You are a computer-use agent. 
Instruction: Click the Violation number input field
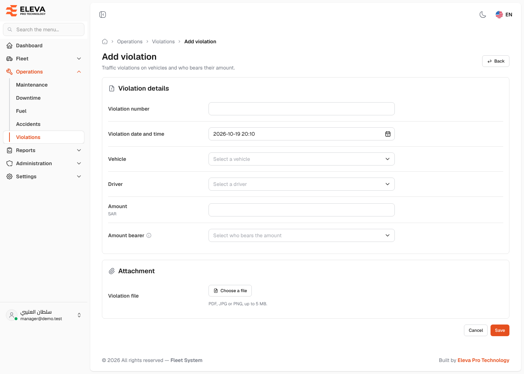(x=302, y=109)
